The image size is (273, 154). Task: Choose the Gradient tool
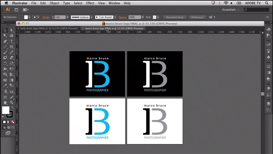(12, 80)
